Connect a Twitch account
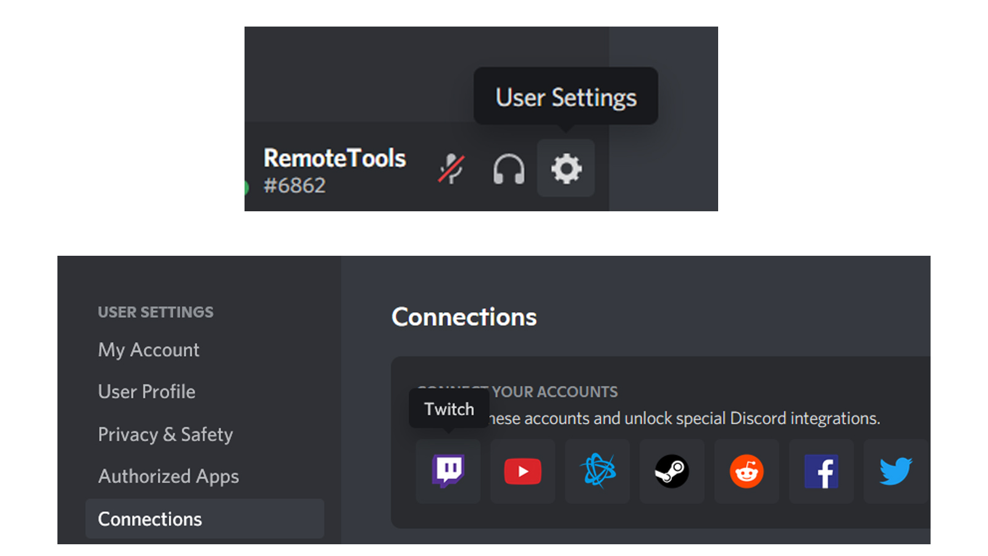The width and height of the screenshot is (988, 556). [448, 471]
